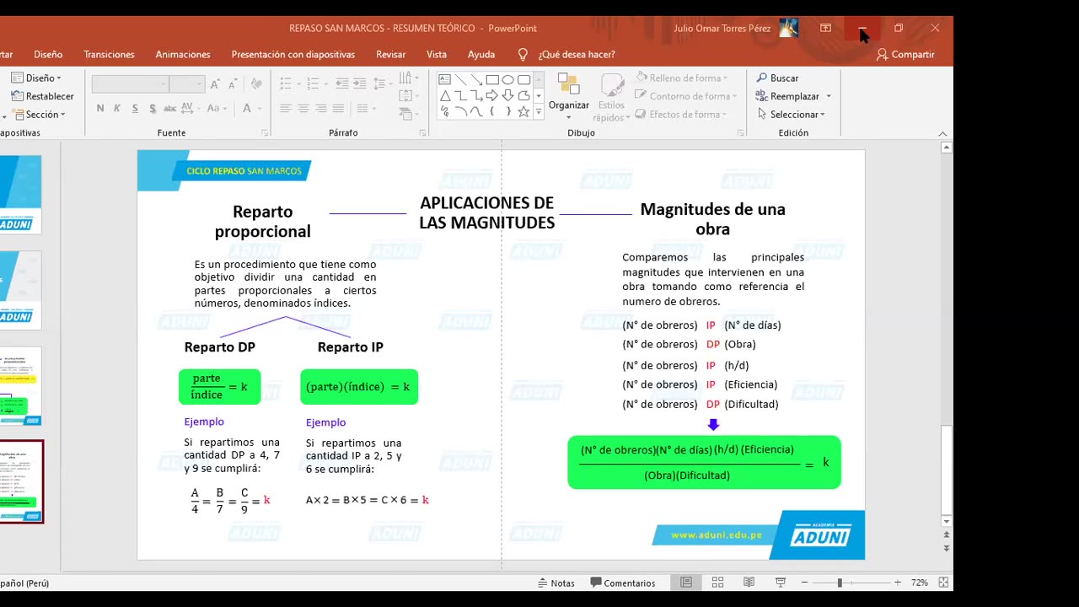Image resolution: width=1079 pixels, height=607 pixels.
Task: Decrease font size with the small A
Action: tap(232, 84)
